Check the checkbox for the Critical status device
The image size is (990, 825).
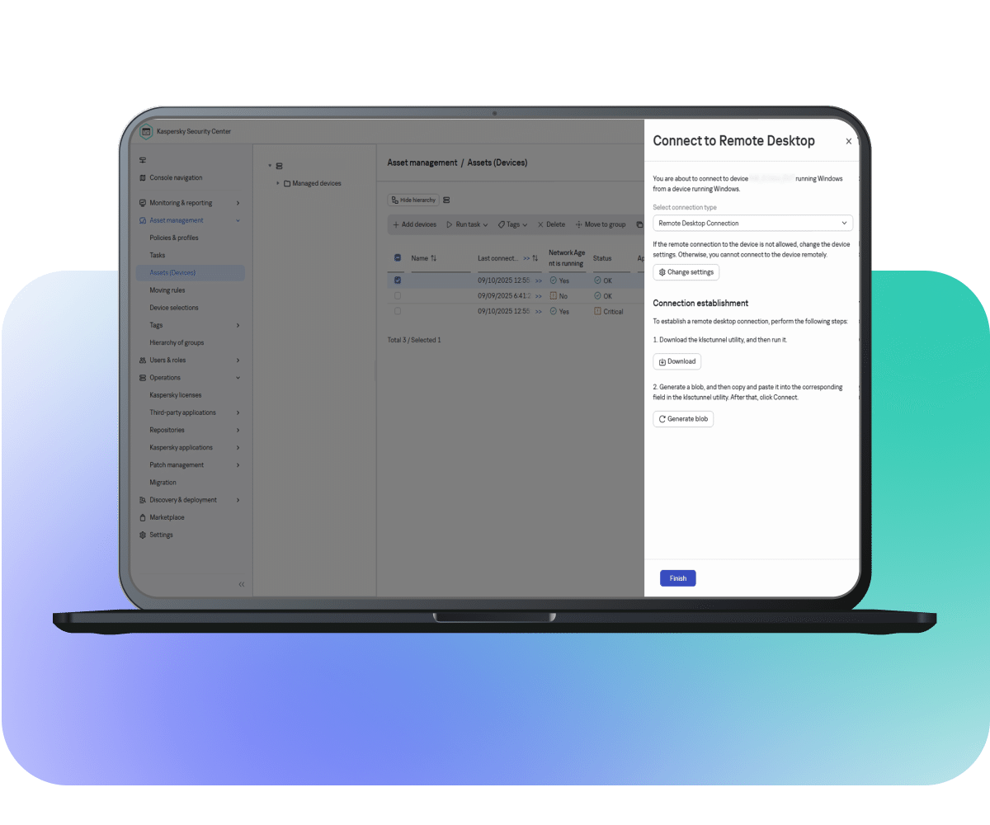point(398,312)
